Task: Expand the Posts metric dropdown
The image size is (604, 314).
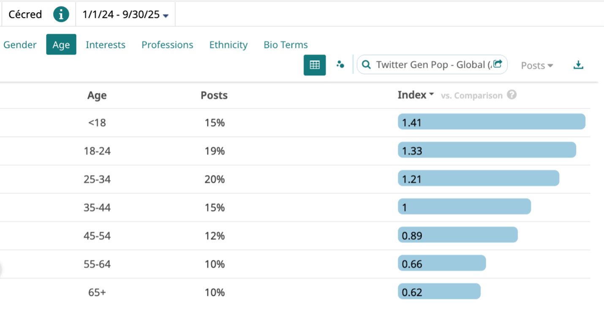Action: (x=537, y=65)
